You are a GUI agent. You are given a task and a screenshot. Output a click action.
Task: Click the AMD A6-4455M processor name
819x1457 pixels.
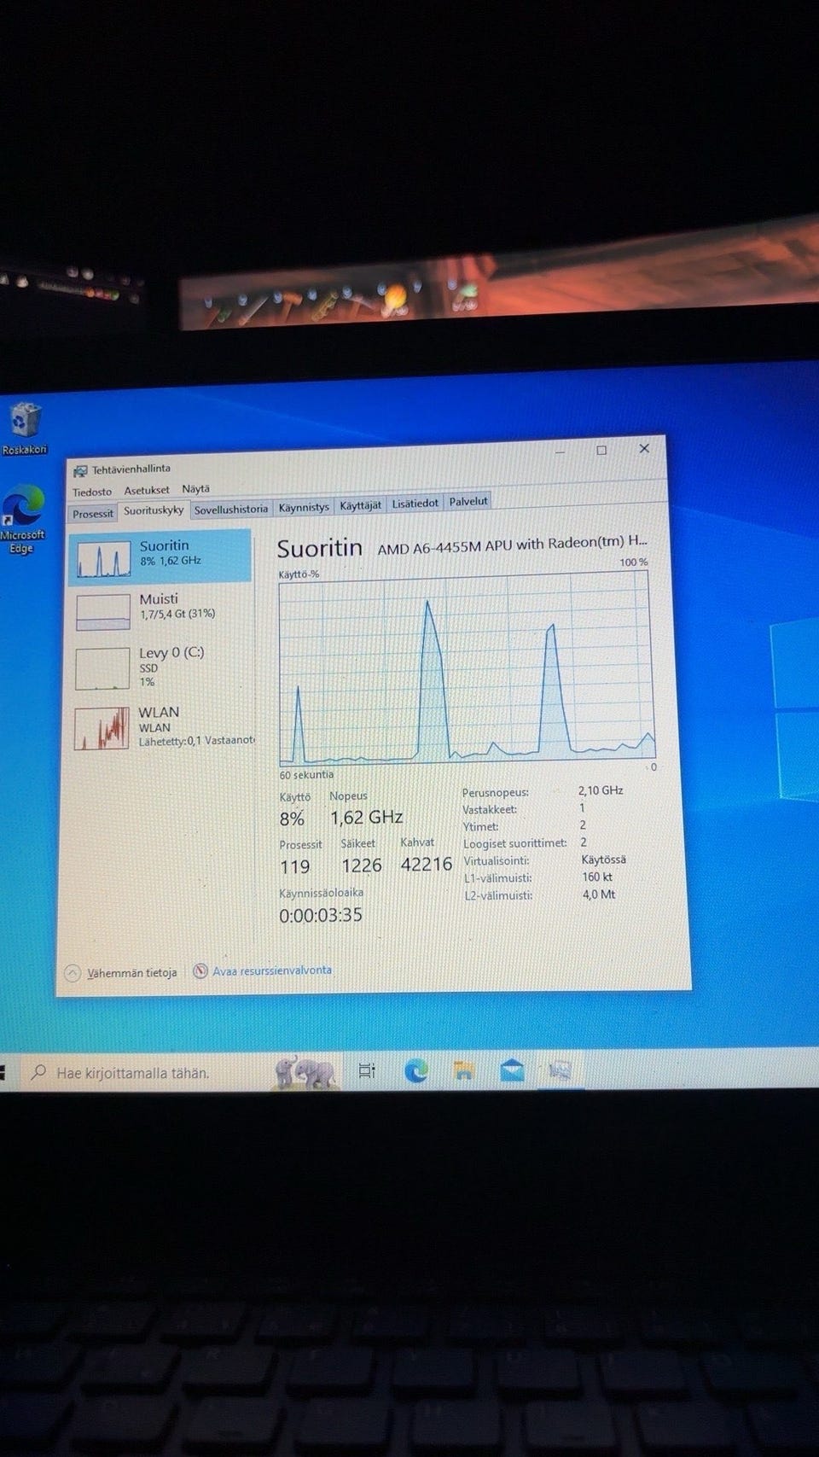click(x=512, y=545)
